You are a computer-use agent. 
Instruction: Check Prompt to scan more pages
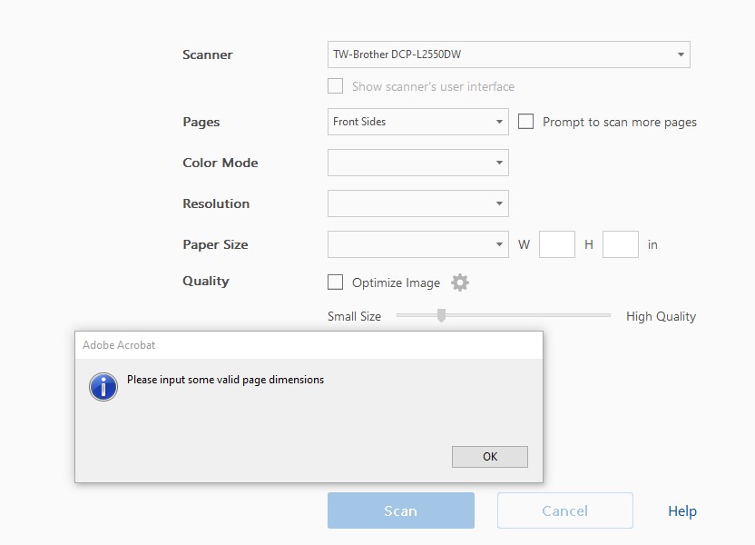coord(526,122)
